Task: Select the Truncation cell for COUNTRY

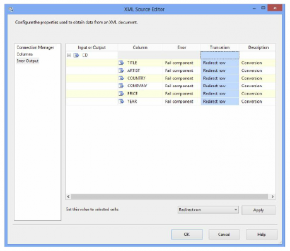Action: (220, 78)
